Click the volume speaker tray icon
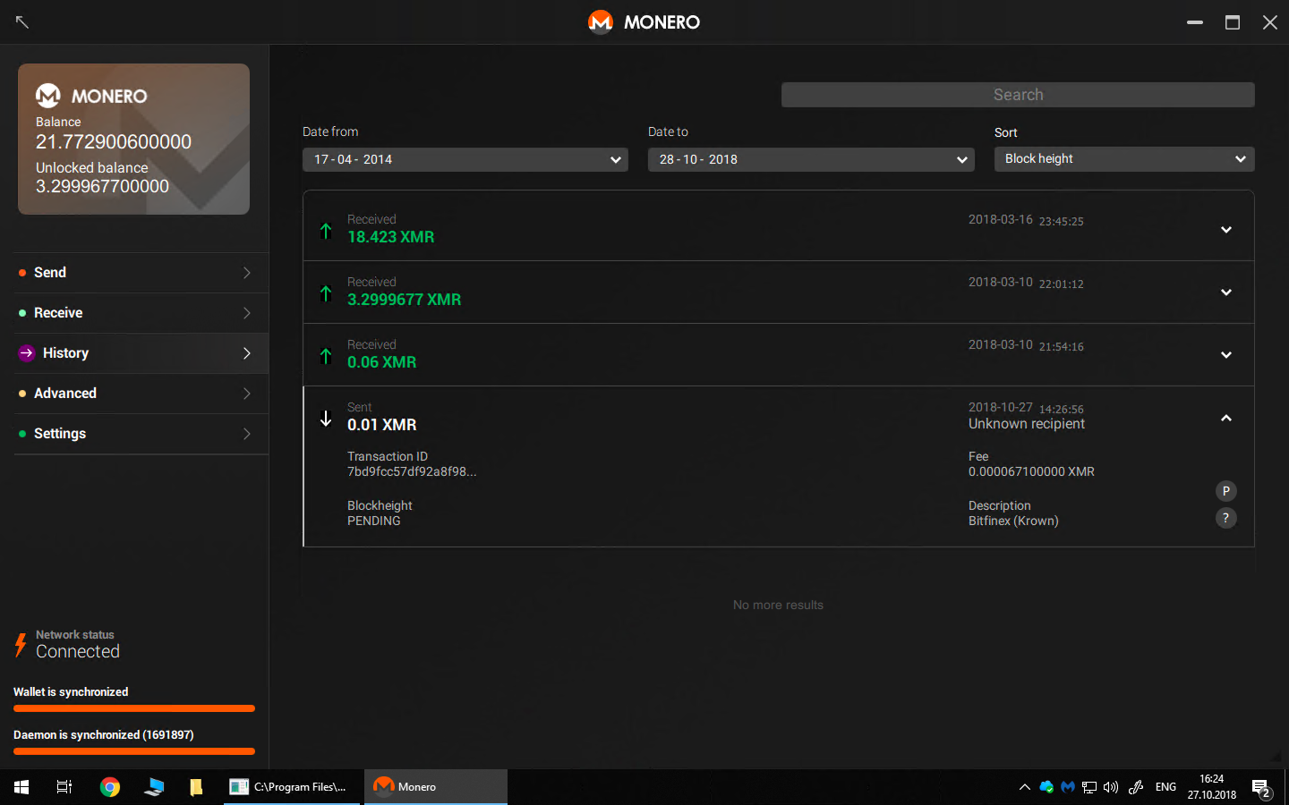Viewport: 1289px width, 805px height. click(x=1111, y=787)
